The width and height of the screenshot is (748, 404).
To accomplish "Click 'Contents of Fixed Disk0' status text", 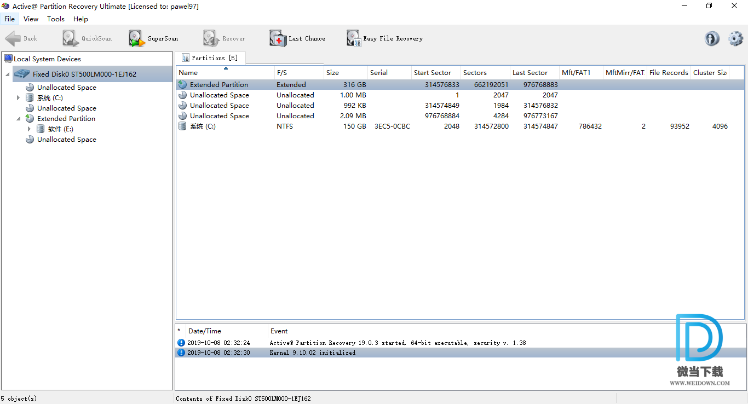I will pos(243,399).
